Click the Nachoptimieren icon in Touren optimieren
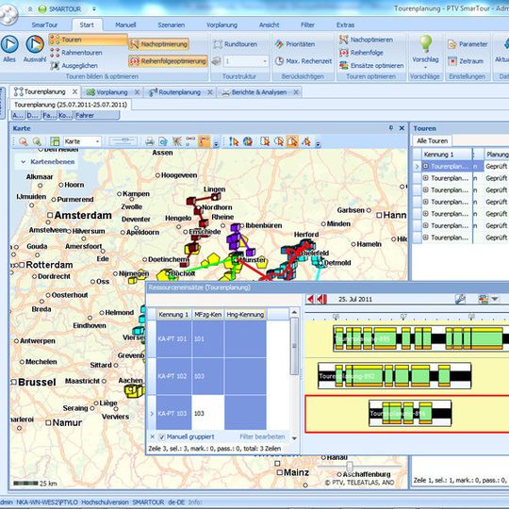 344,40
